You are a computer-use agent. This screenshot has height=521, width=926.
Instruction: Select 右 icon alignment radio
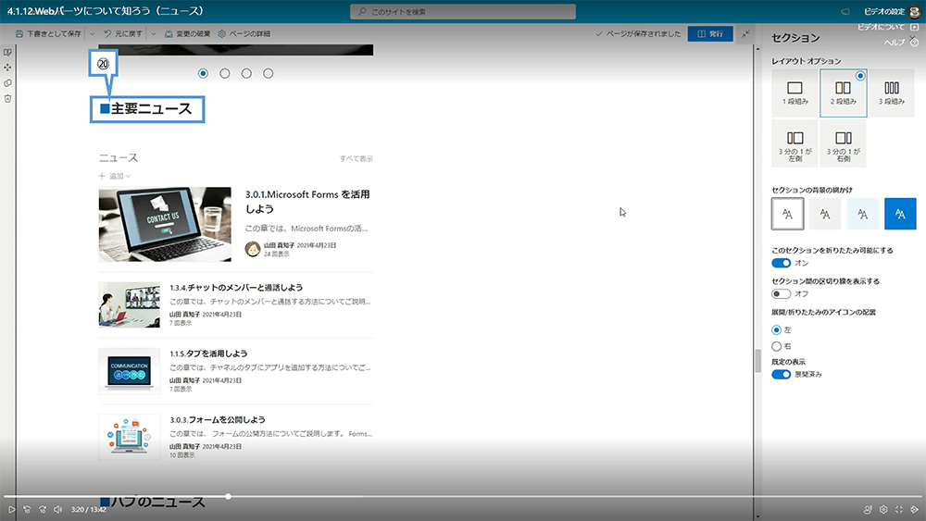(x=776, y=346)
